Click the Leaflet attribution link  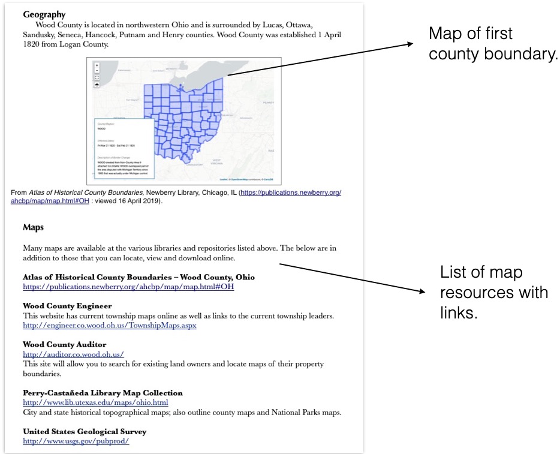222,179
